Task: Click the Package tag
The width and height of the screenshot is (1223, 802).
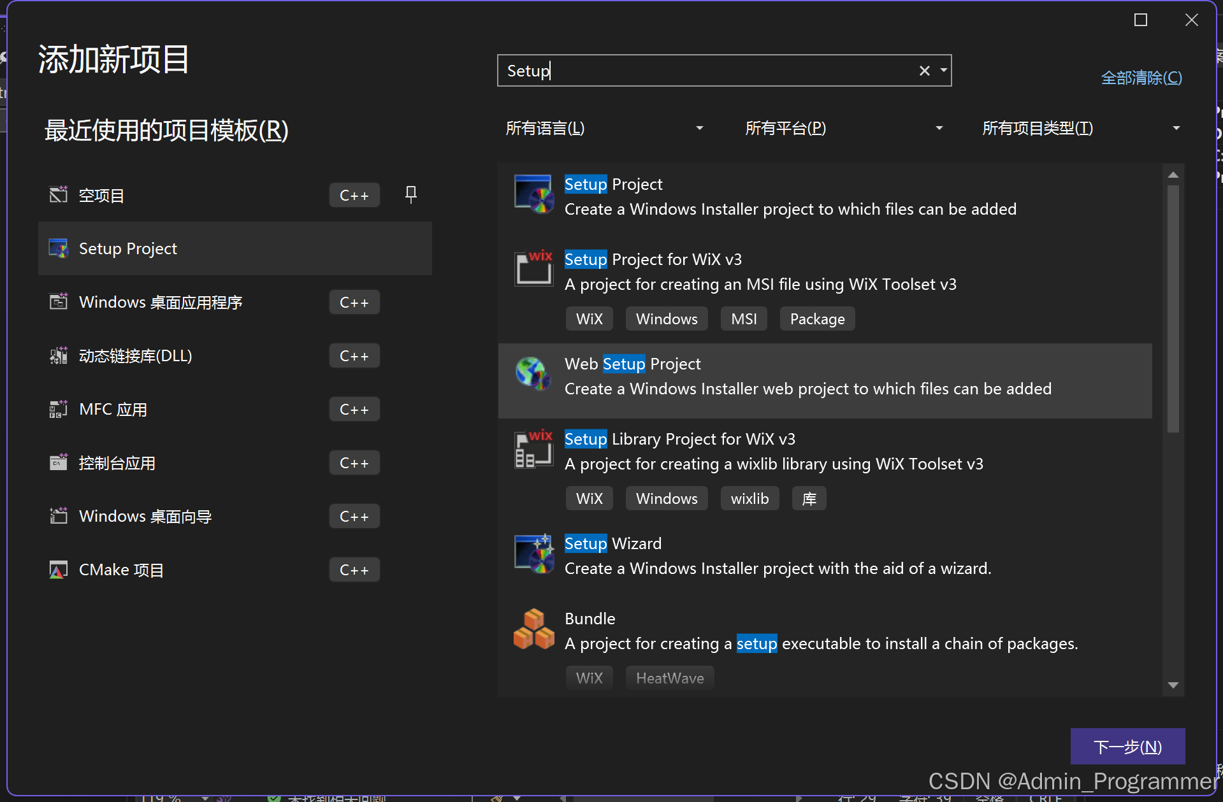Action: pos(817,319)
